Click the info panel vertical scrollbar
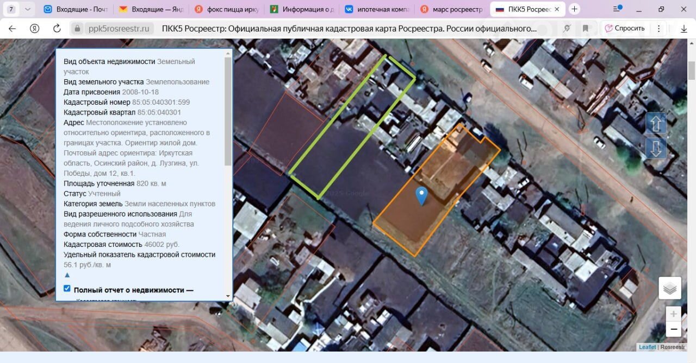Image resolution: width=696 pixels, height=363 pixels. point(228,109)
